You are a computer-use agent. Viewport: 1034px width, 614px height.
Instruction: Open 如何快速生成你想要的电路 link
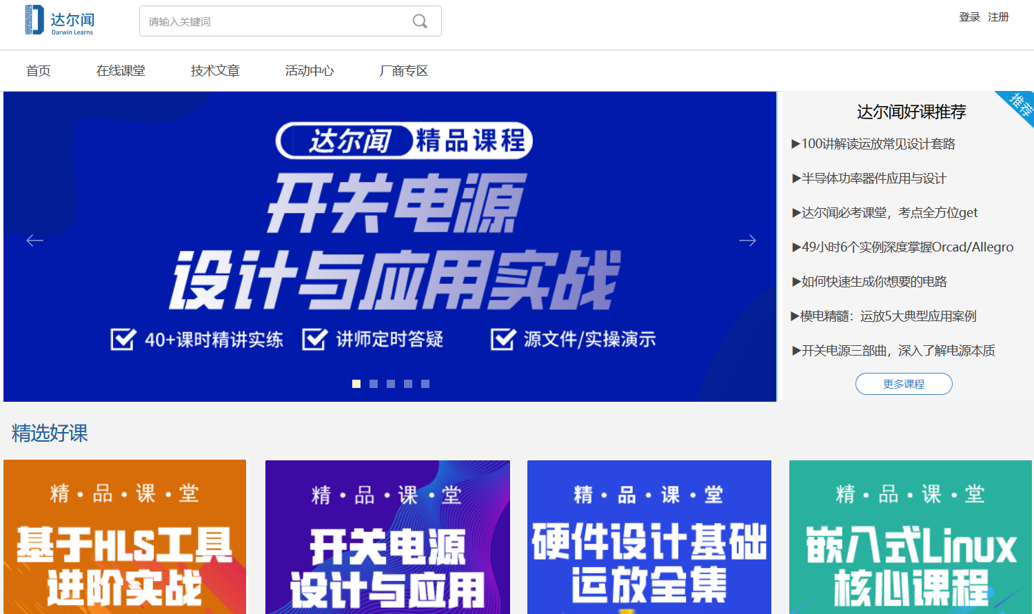tap(869, 282)
